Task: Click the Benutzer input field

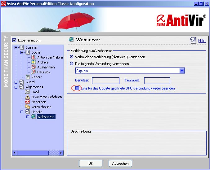Action: tap(106, 81)
